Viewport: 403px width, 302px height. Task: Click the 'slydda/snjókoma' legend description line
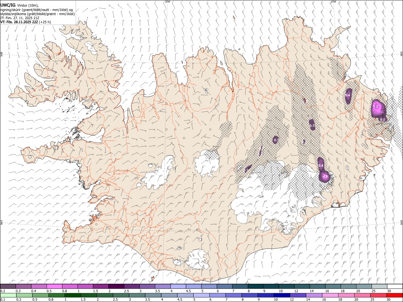point(37,14)
